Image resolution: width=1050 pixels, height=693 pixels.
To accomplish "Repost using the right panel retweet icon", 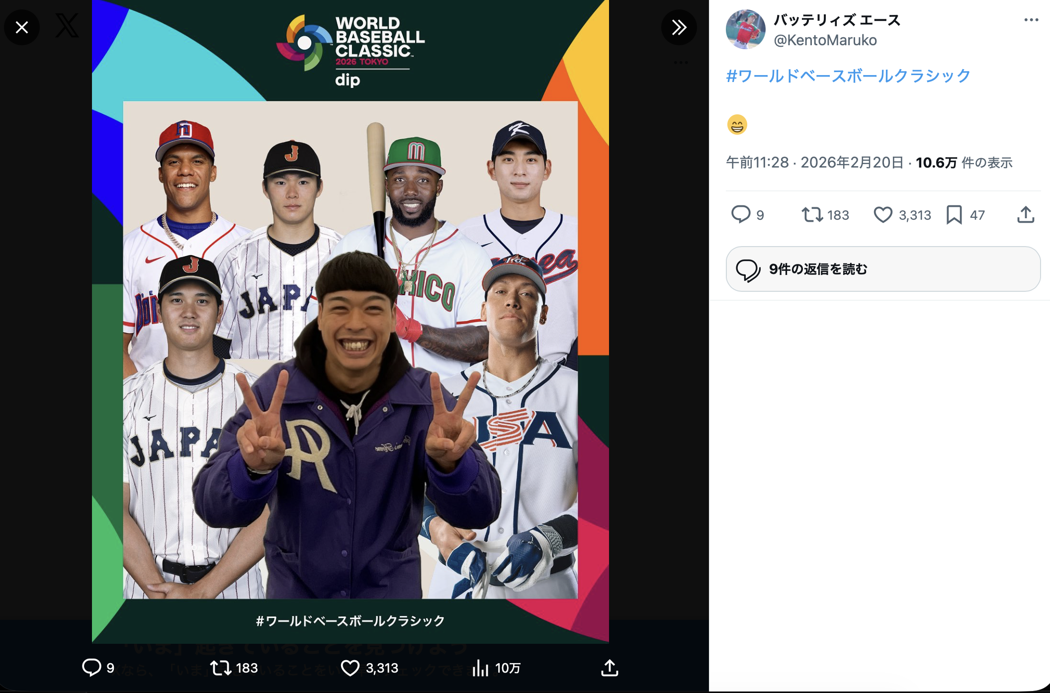I will (x=812, y=215).
